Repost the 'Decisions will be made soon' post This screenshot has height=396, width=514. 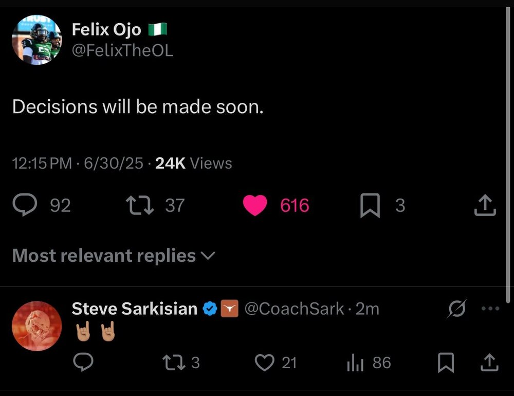tap(140, 206)
